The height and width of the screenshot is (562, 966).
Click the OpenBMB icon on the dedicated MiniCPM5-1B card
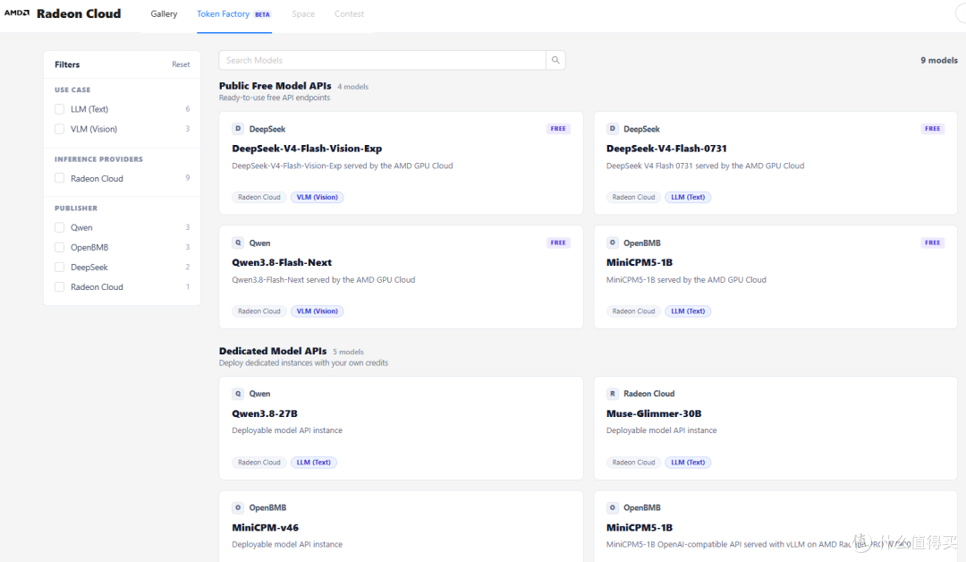pyautogui.click(x=612, y=507)
